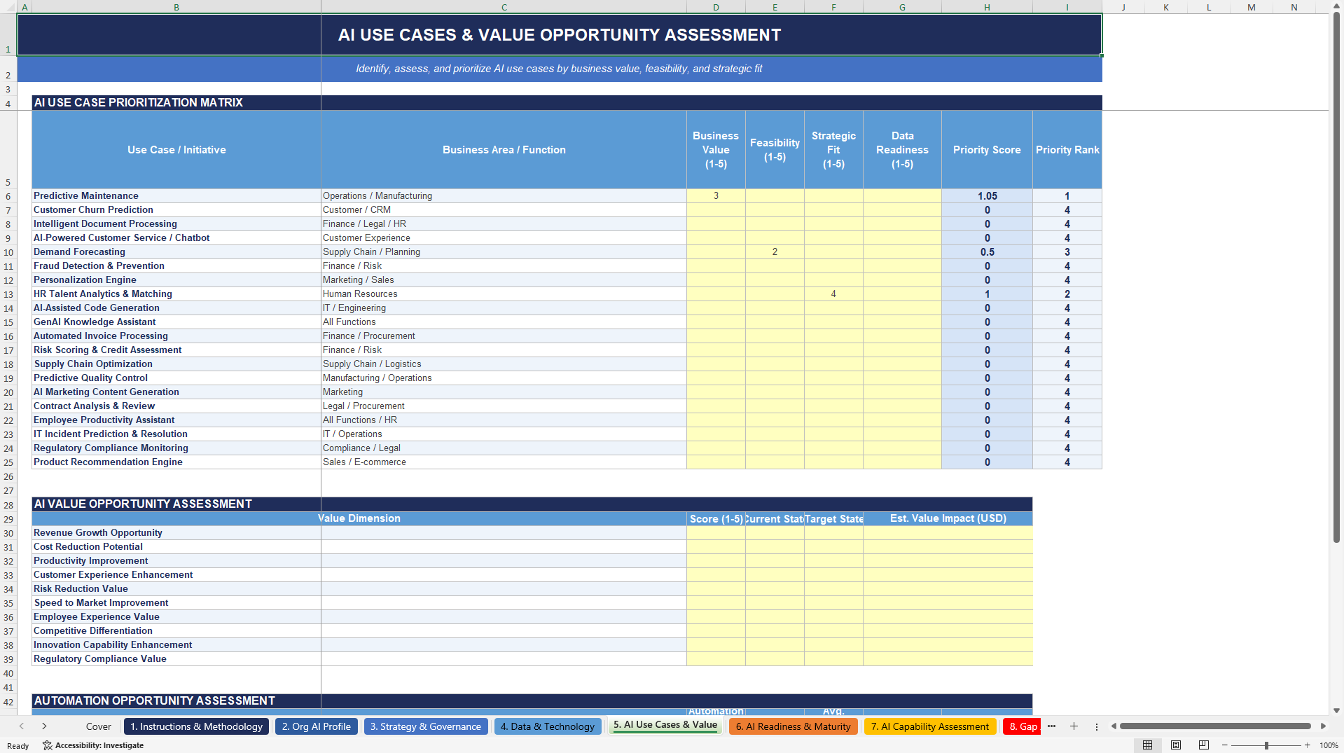Click Ready status bar indicator
Viewport: 1344px width, 753px height.
pyautogui.click(x=18, y=746)
